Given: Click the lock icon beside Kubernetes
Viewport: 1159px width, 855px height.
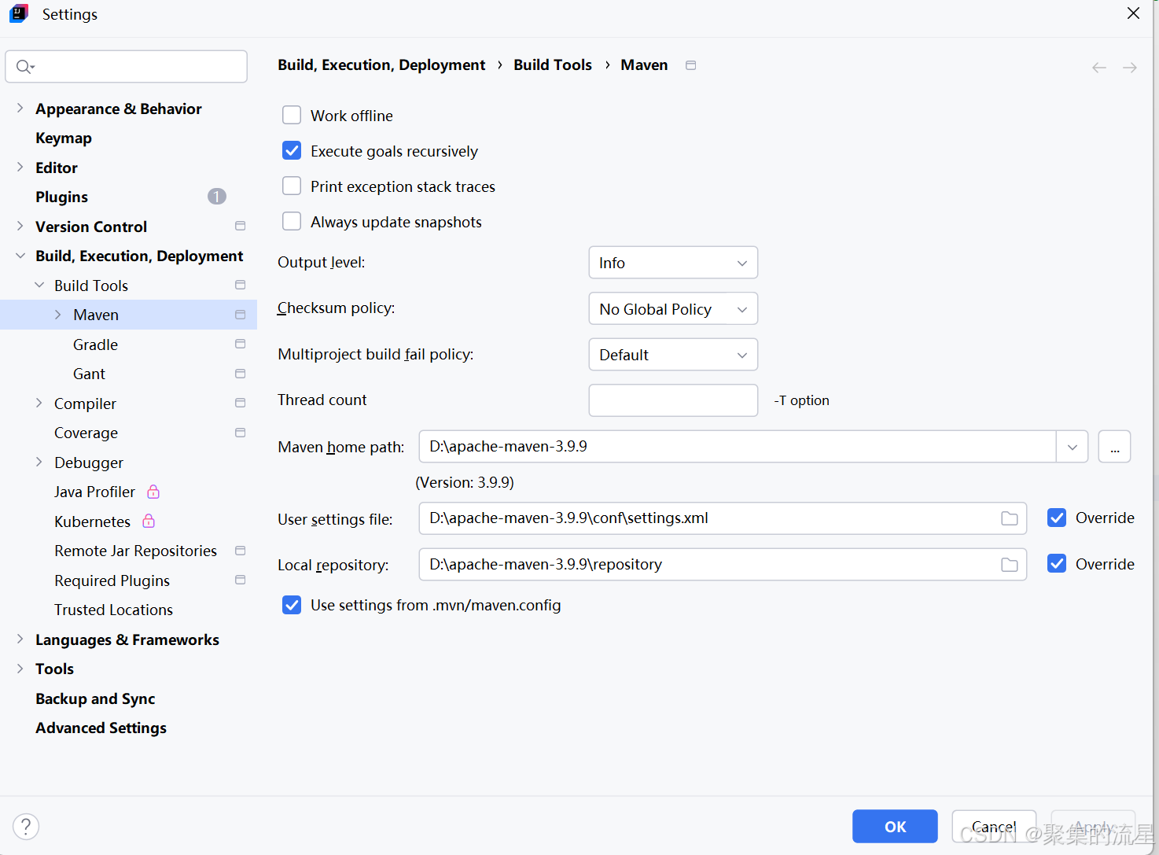Looking at the screenshot, I should (148, 521).
